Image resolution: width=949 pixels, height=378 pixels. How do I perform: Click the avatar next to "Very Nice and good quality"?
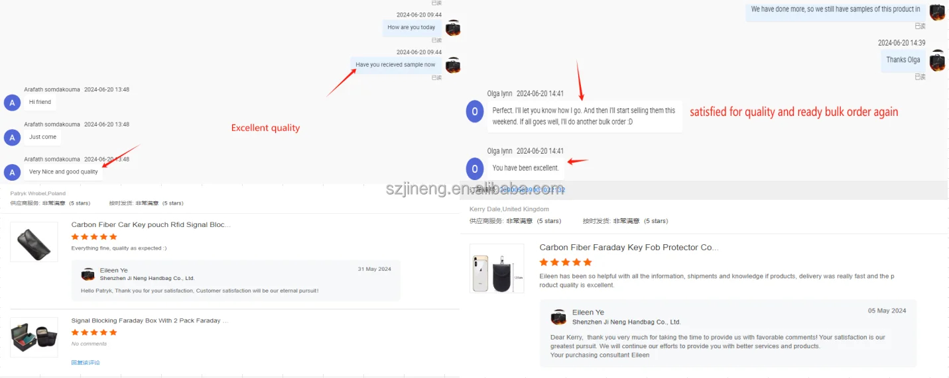pos(12,172)
